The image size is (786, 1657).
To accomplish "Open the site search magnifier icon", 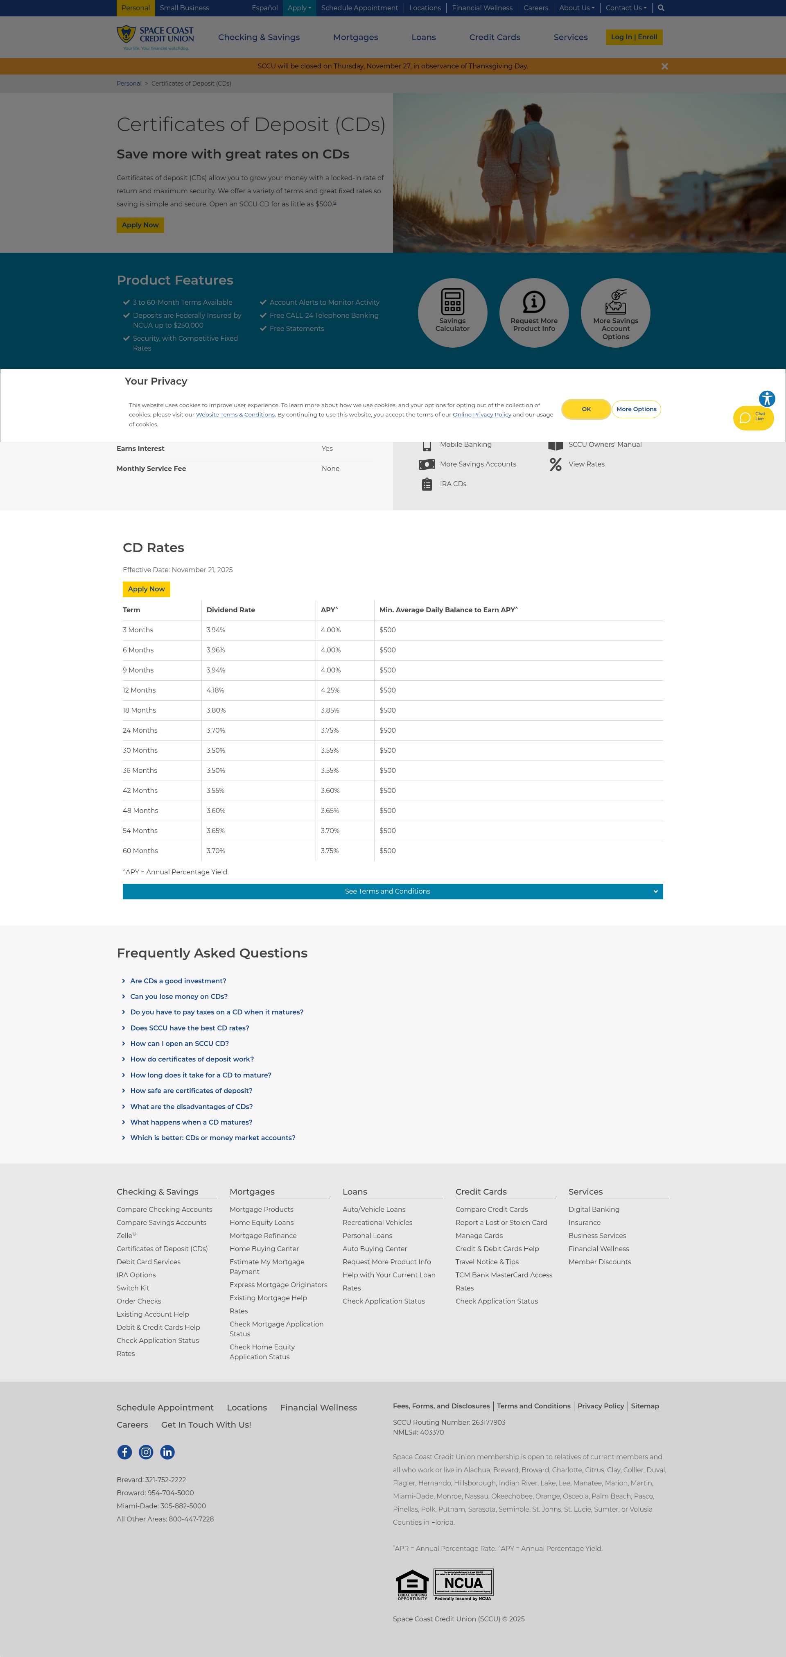I will (661, 8).
